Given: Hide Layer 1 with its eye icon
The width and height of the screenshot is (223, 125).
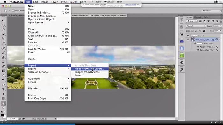Looking at the screenshot, I should 188,36.
